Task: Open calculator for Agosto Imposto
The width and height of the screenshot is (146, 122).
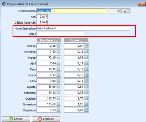Action: 86,87
